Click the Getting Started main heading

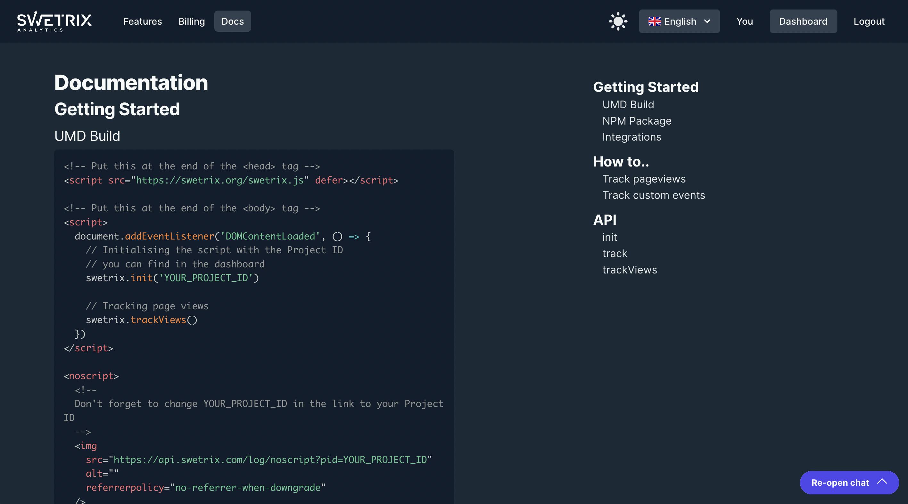117,109
